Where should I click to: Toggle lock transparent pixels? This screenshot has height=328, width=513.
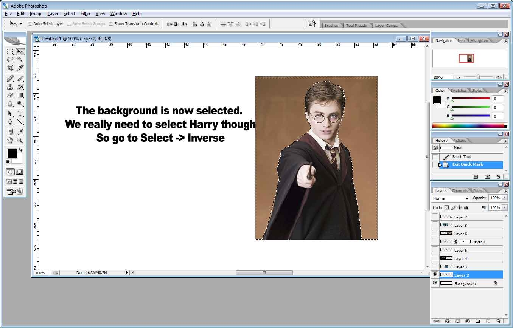tap(446, 207)
